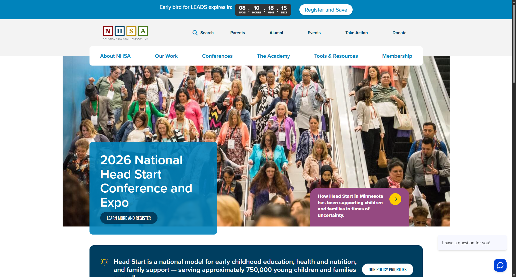
Task: Read the Minnesota Head Start story text
Action: pyautogui.click(x=350, y=206)
